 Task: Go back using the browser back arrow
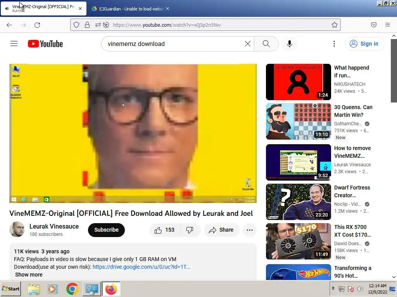[x=9, y=25]
